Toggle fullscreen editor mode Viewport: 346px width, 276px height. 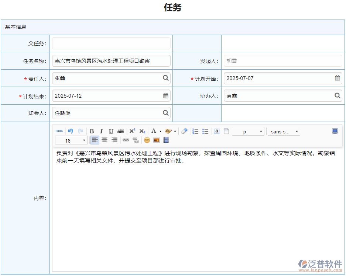[334, 131]
